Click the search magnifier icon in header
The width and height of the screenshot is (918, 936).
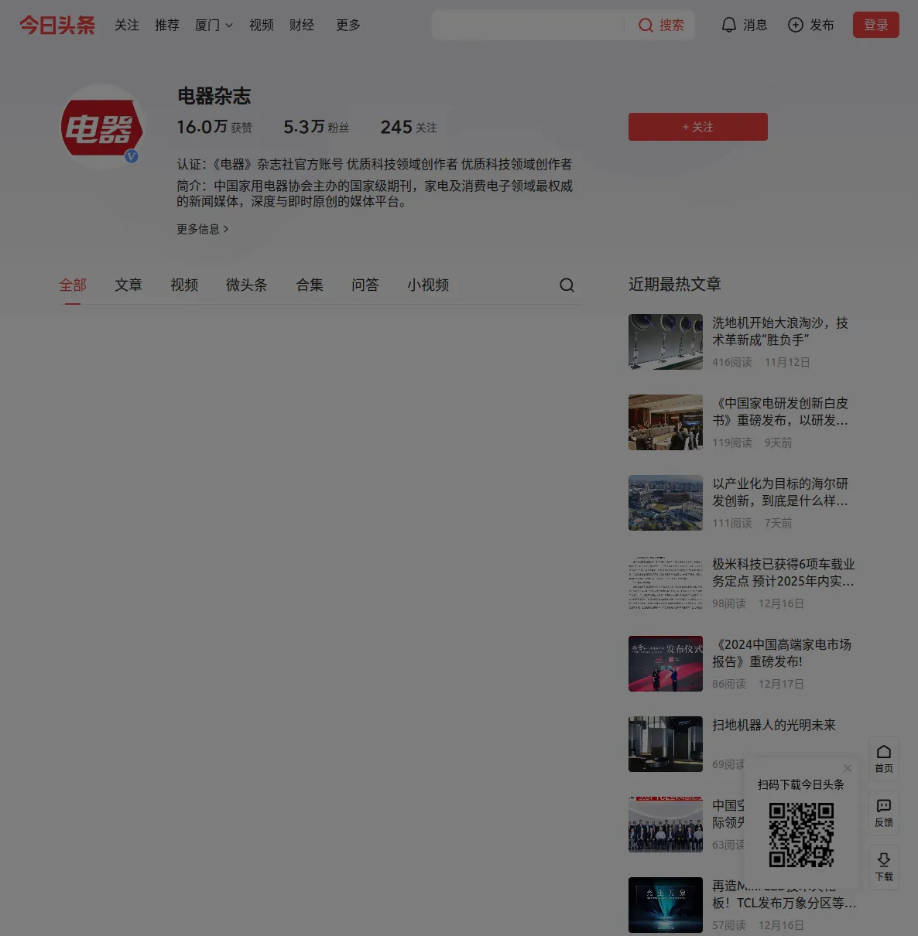[x=646, y=25]
